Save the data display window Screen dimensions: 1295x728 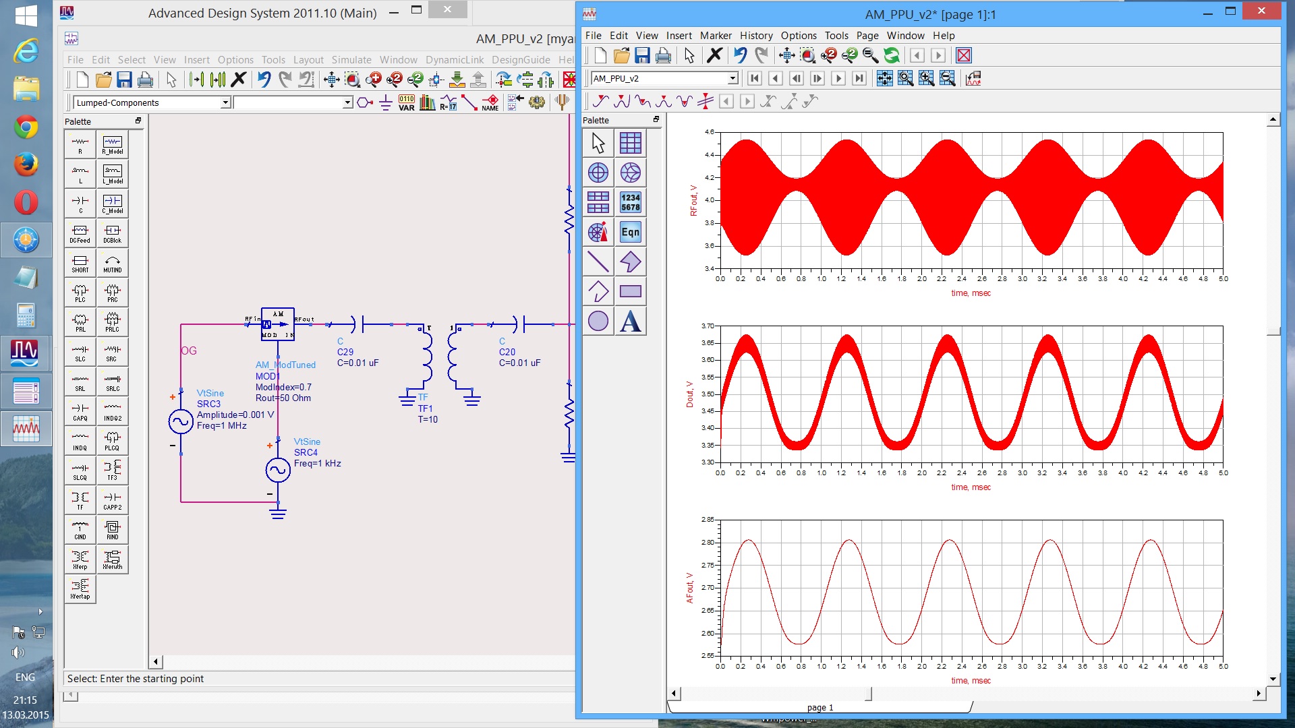click(642, 55)
